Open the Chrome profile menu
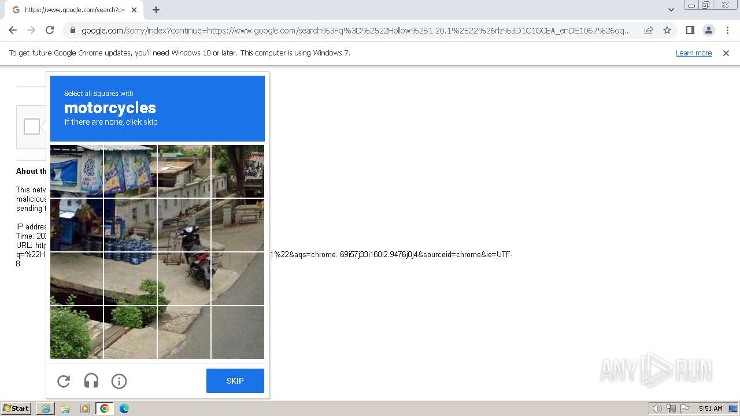 click(708, 30)
